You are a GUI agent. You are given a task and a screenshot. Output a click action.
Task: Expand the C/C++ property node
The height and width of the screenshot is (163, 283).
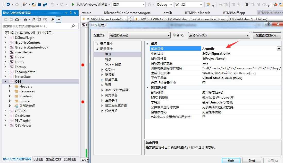point(102,70)
